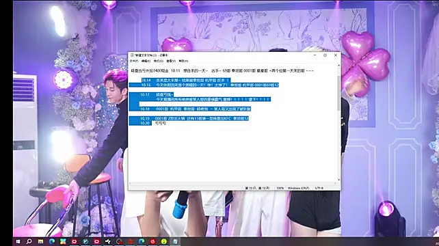Click the 100% zoom level in status bar
Image resolution: width=439 pixels, height=246 pixels.
click(280, 188)
